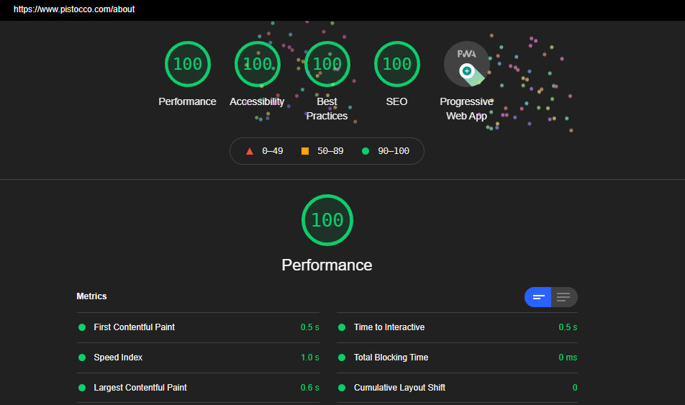Expand the Largest Contentful Paint metric
This screenshot has height=405, width=685.
[x=140, y=388]
